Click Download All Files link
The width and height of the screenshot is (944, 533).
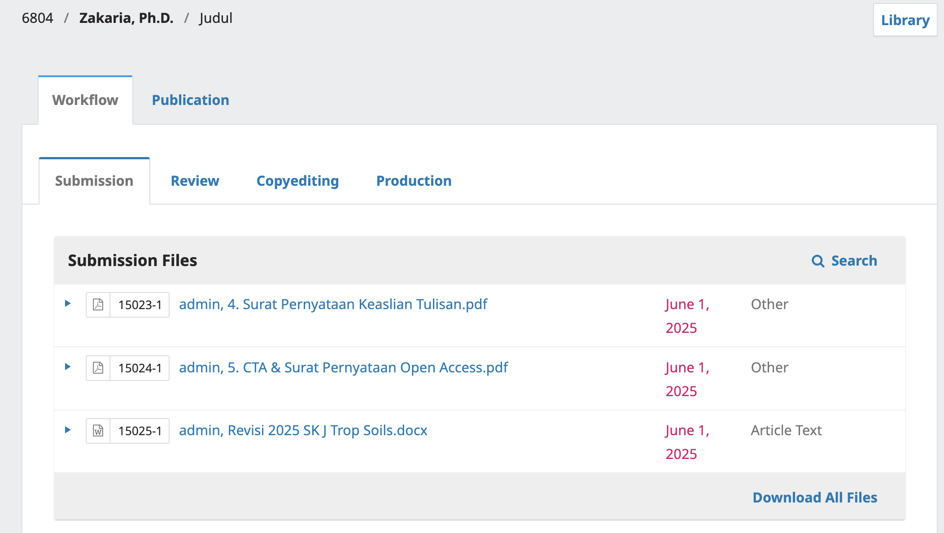pos(815,497)
